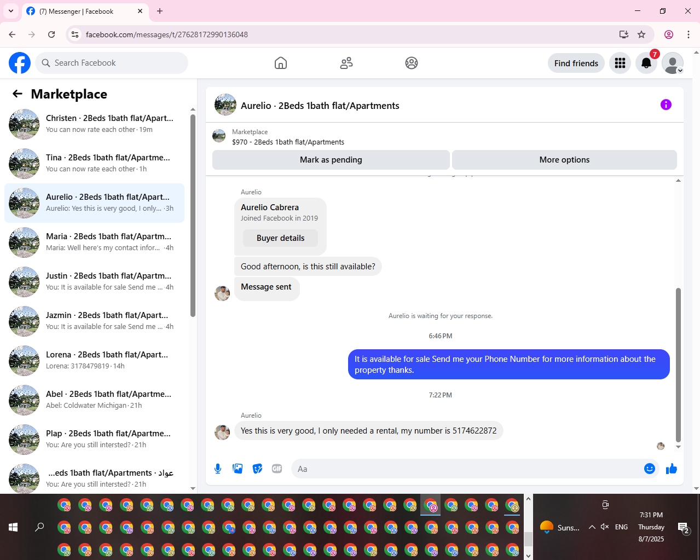Open the Windows notification center icon
The width and height of the screenshot is (700, 560).
click(x=684, y=528)
